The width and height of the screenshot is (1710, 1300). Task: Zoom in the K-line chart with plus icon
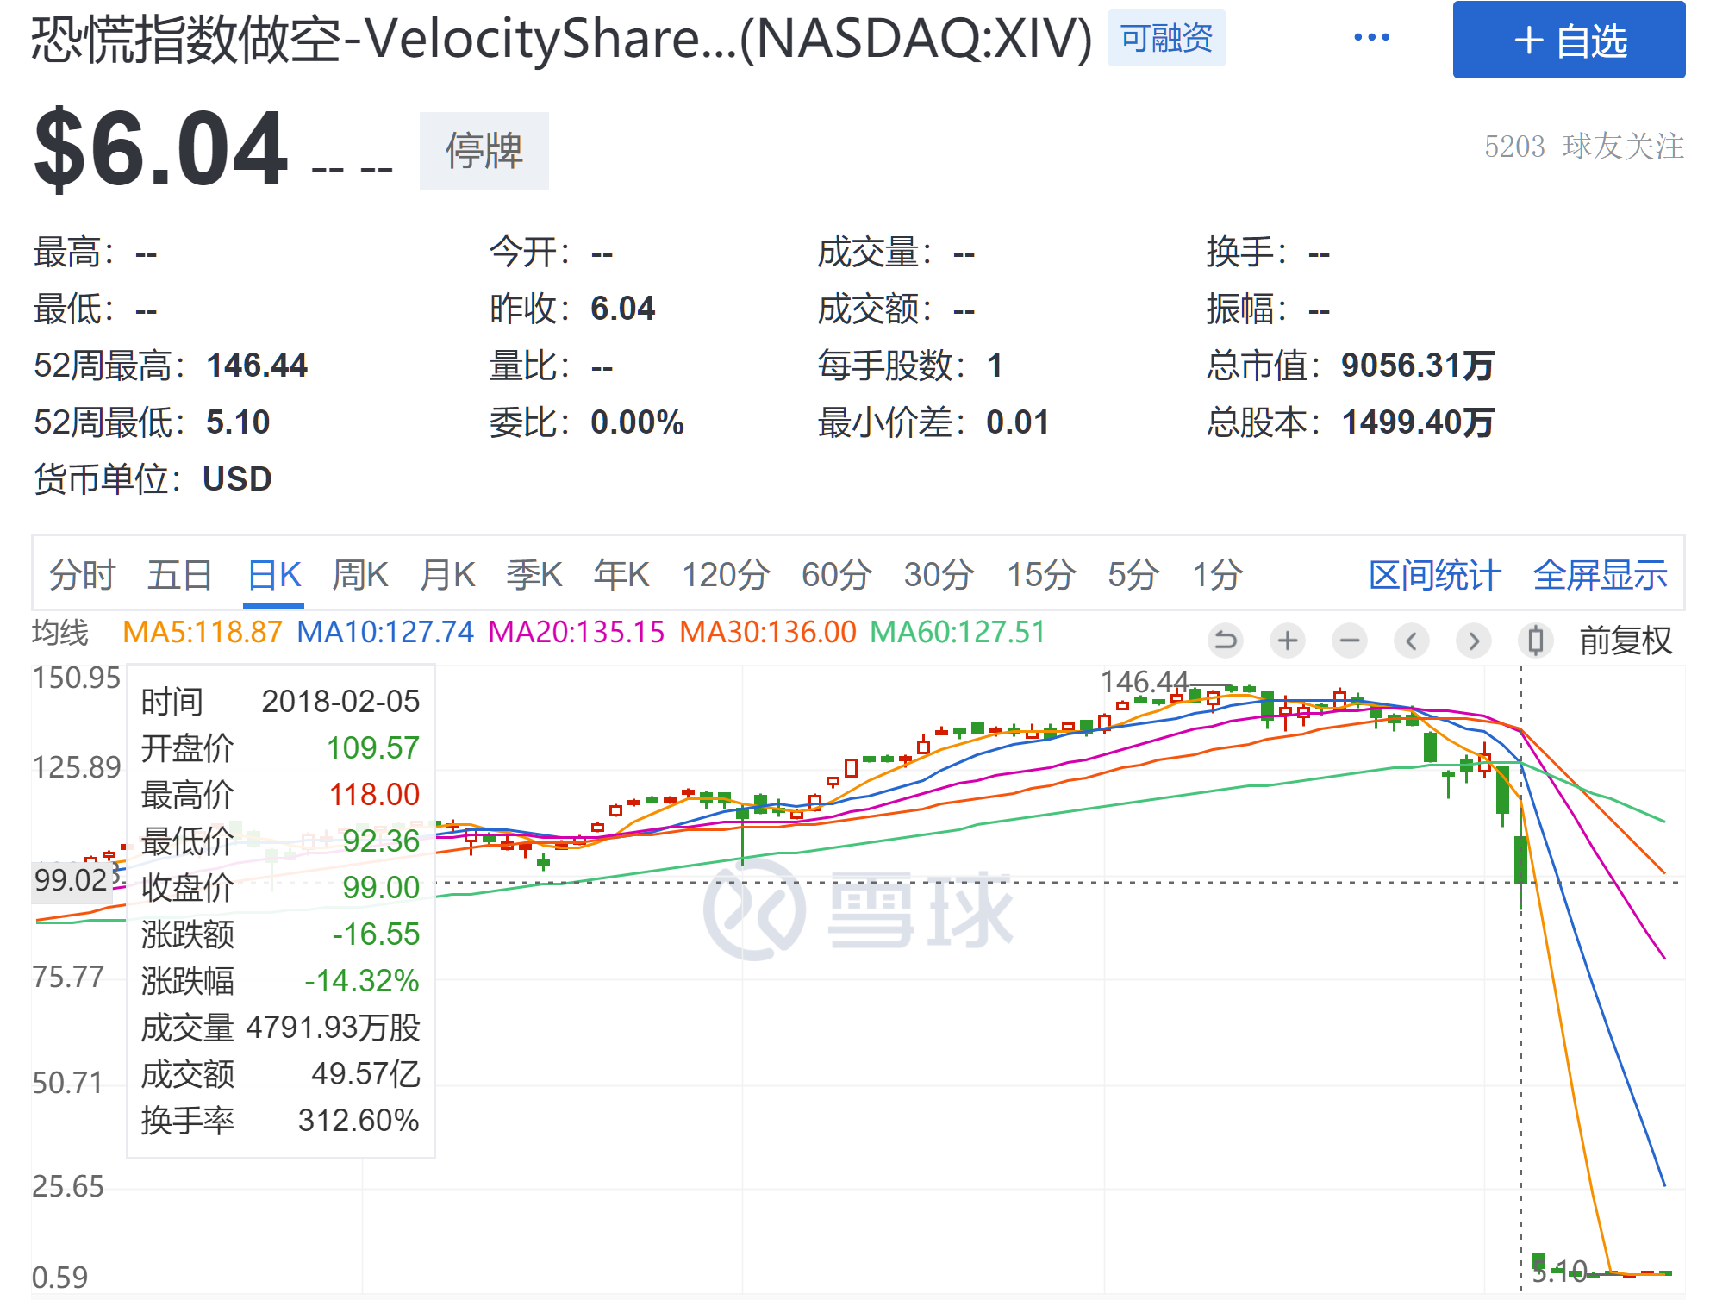(1288, 641)
